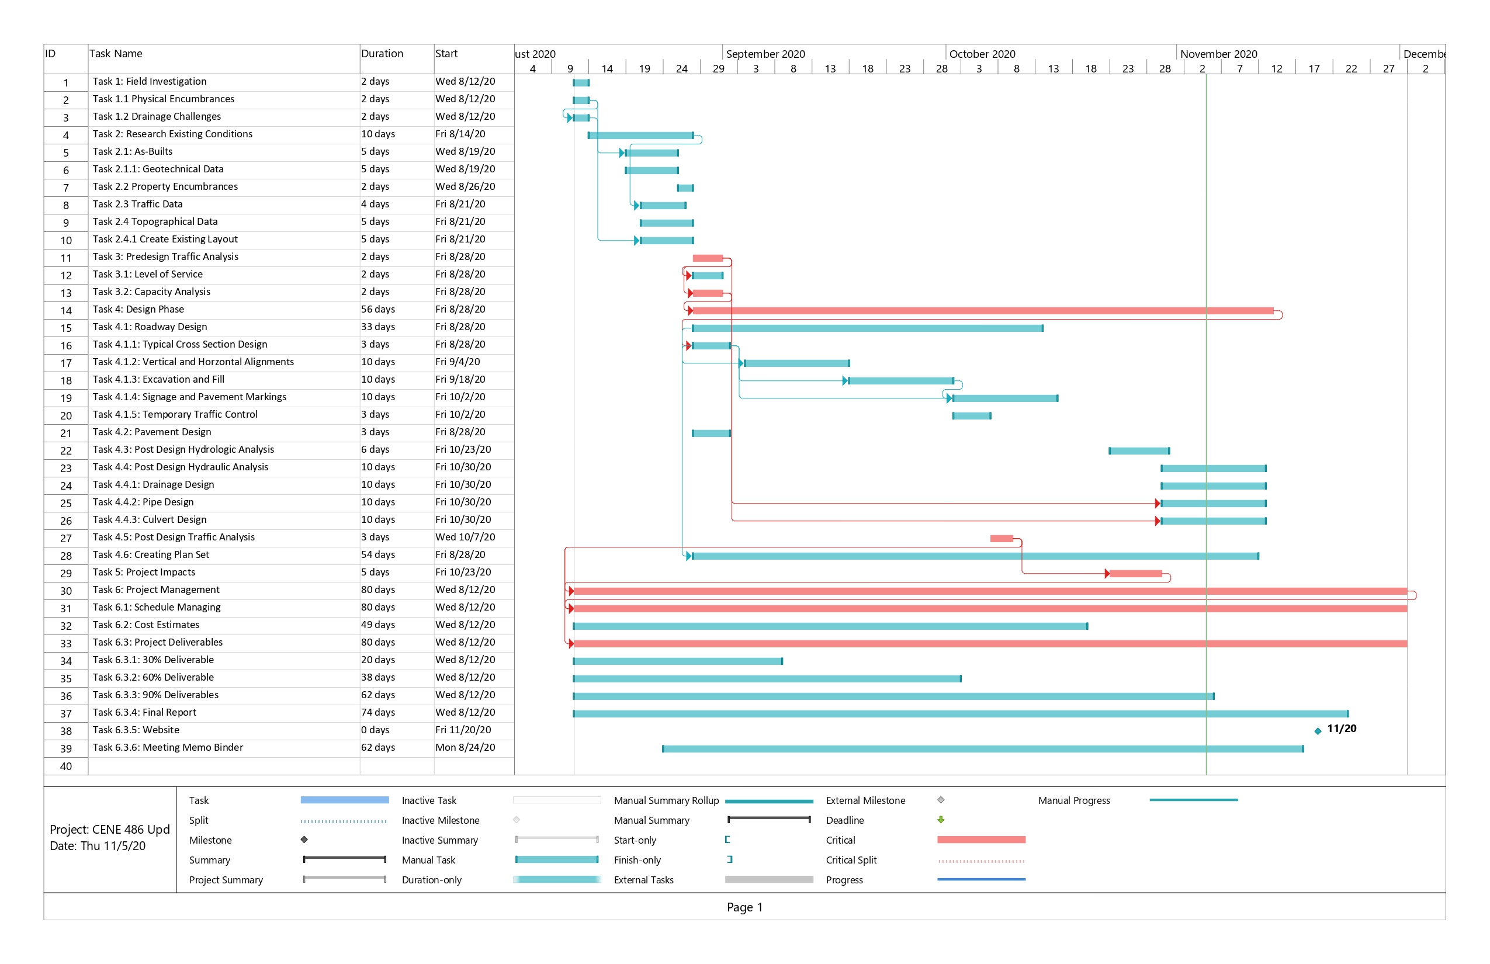This screenshot has width=1490, height=964.
Task: Select Task 6: Project Management row name
Action: [156, 590]
